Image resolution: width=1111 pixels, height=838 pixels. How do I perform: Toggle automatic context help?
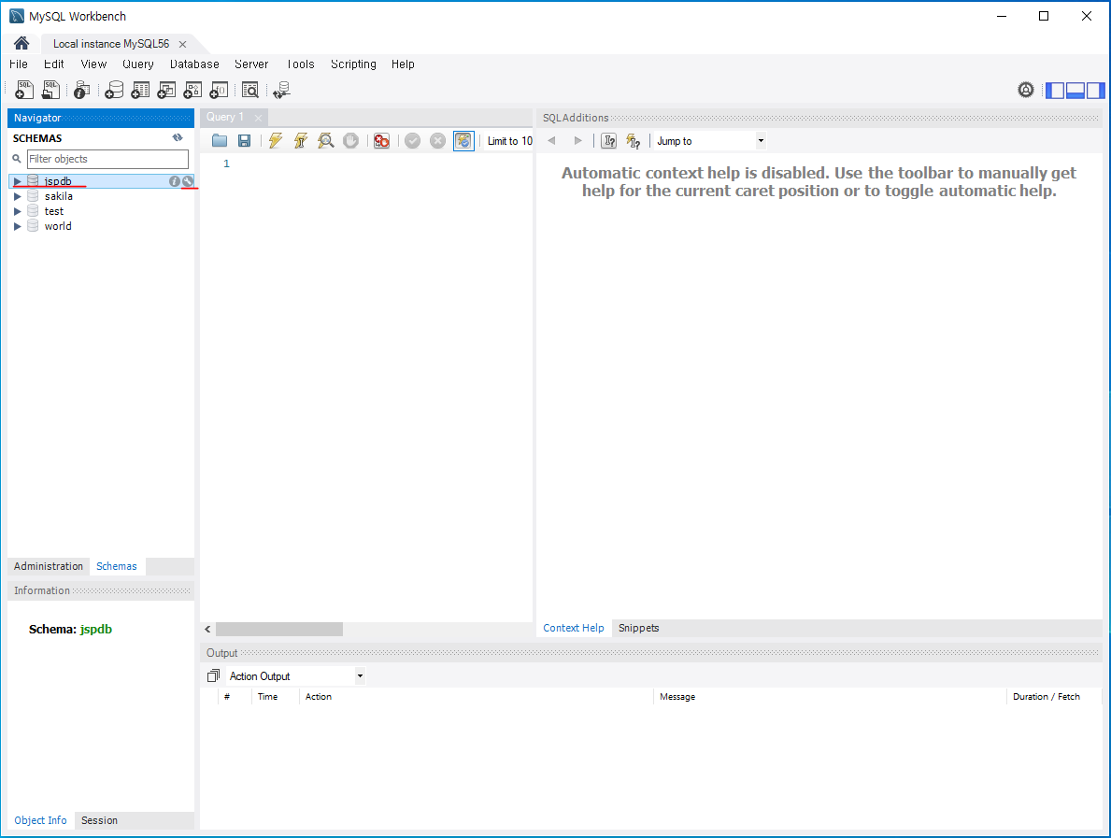tap(634, 141)
